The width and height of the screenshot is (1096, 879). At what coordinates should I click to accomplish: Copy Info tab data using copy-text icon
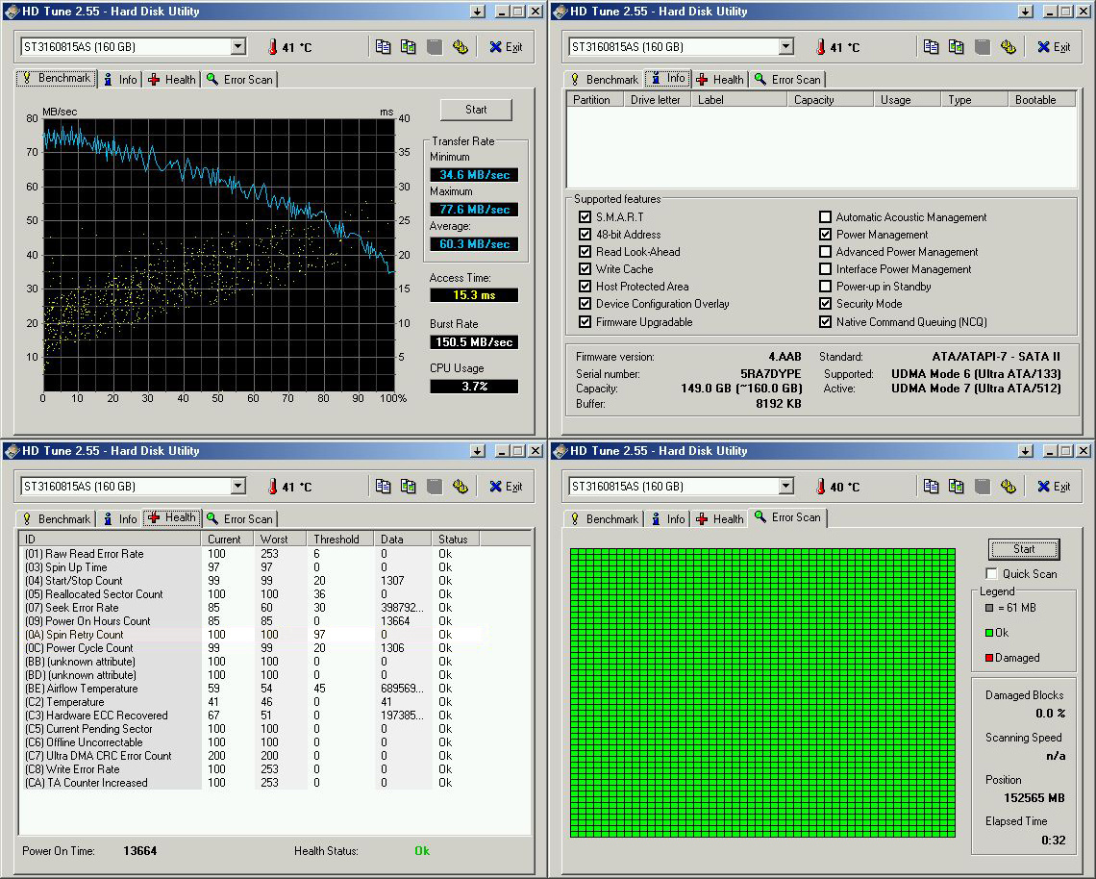click(x=931, y=46)
